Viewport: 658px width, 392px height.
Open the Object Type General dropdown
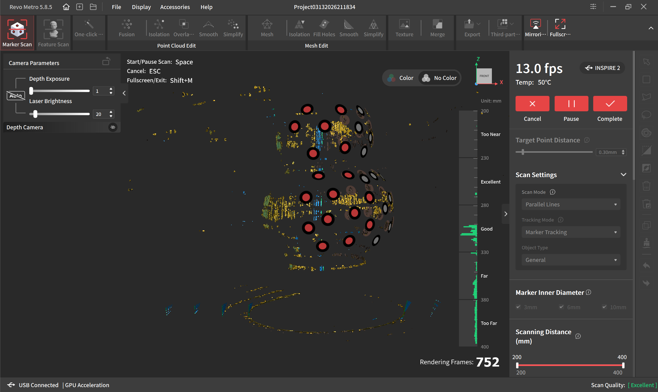point(571,260)
